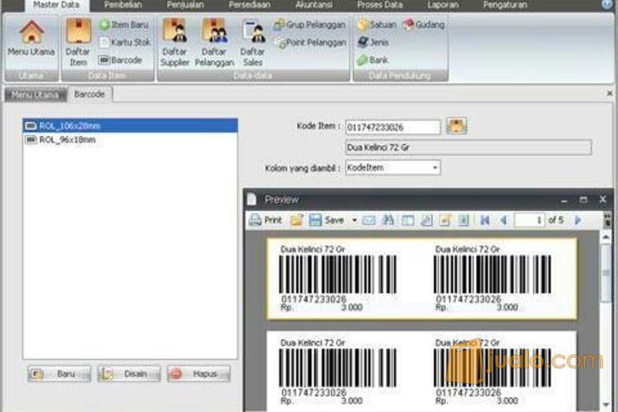The image size is (618, 412).
Task: Open the Pengaturan ribbon tab
Action: pyautogui.click(x=505, y=5)
